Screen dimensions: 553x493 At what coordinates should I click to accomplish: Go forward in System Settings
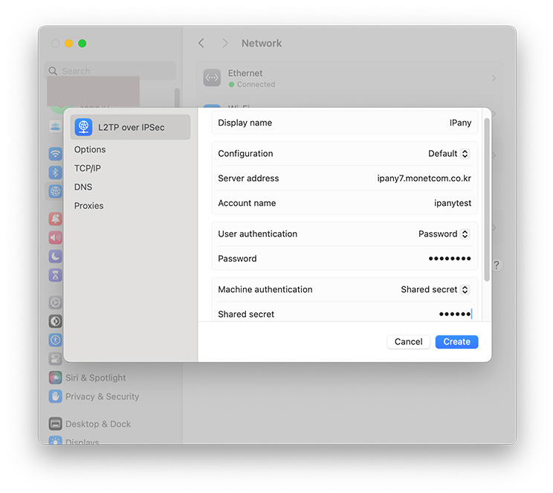[x=224, y=43]
